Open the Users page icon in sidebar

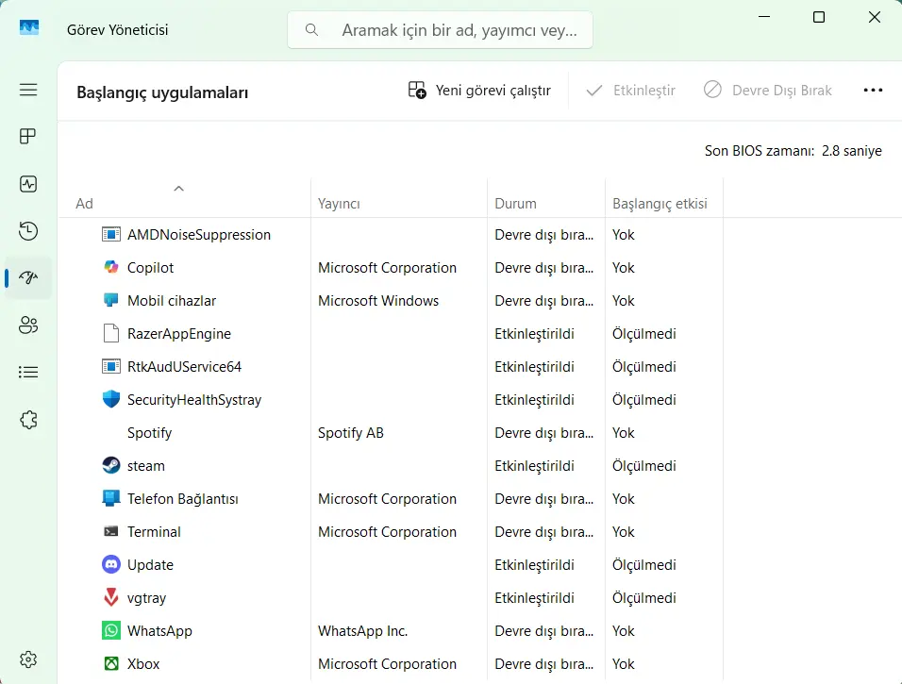coord(28,325)
